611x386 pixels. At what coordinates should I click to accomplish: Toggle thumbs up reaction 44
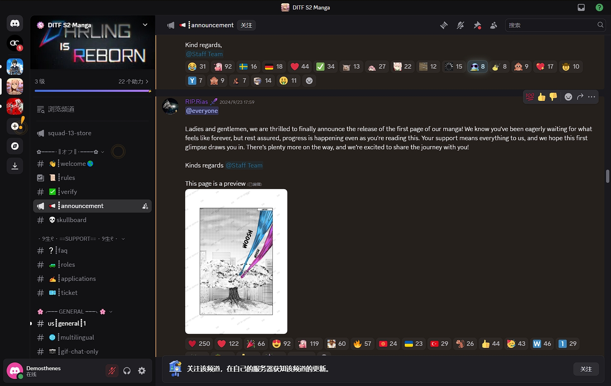tap(491, 344)
